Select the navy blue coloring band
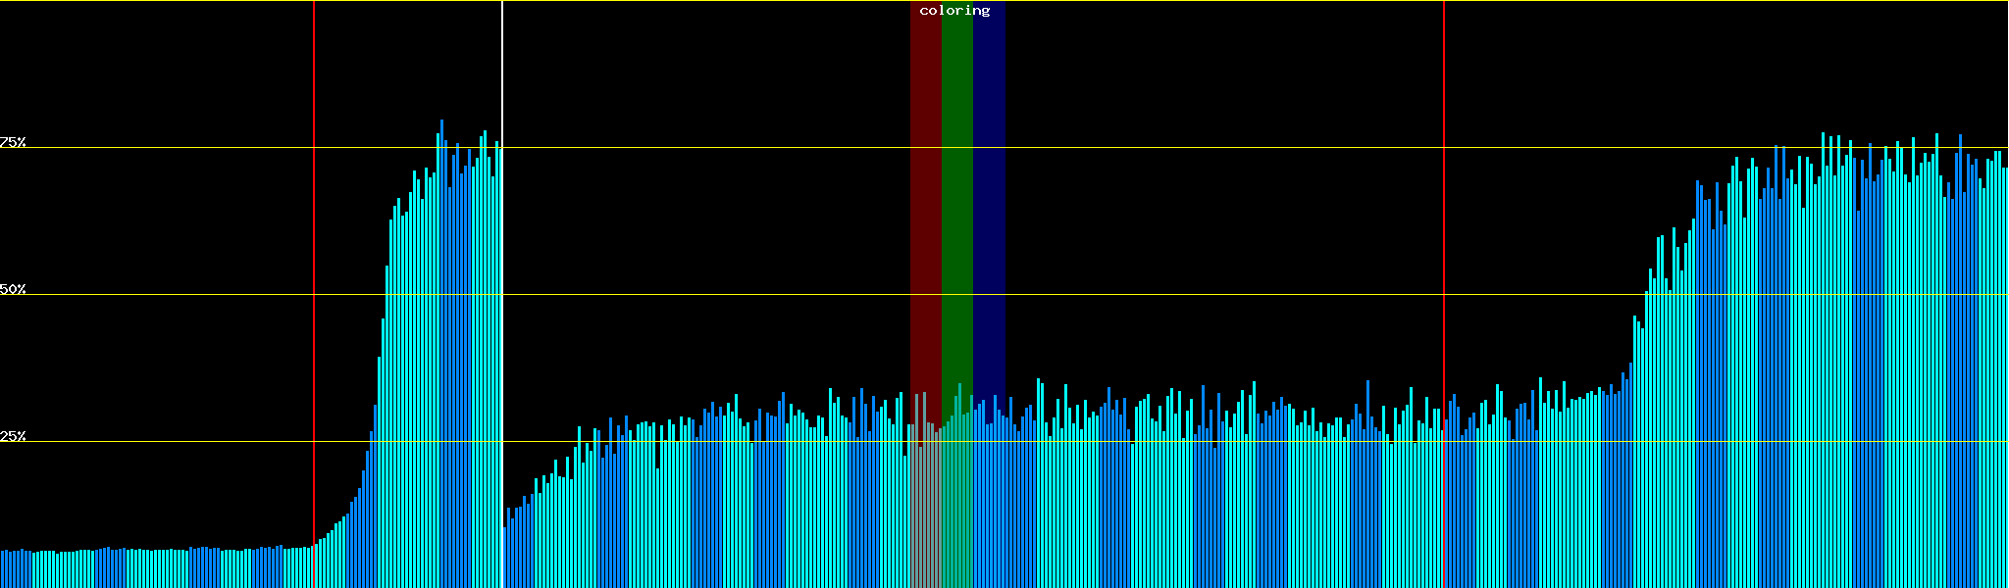The height and width of the screenshot is (588, 2009). (x=989, y=196)
